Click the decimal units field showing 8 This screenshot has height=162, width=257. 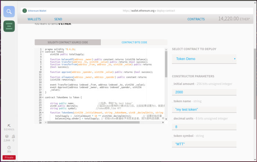(204, 127)
